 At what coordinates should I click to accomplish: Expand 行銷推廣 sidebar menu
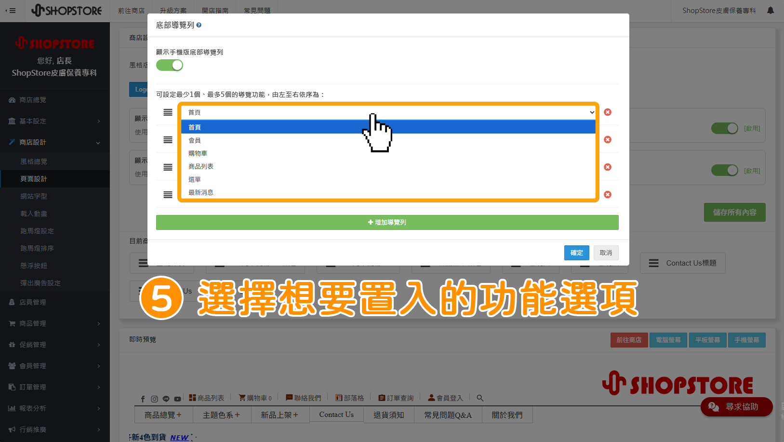[x=55, y=429]
